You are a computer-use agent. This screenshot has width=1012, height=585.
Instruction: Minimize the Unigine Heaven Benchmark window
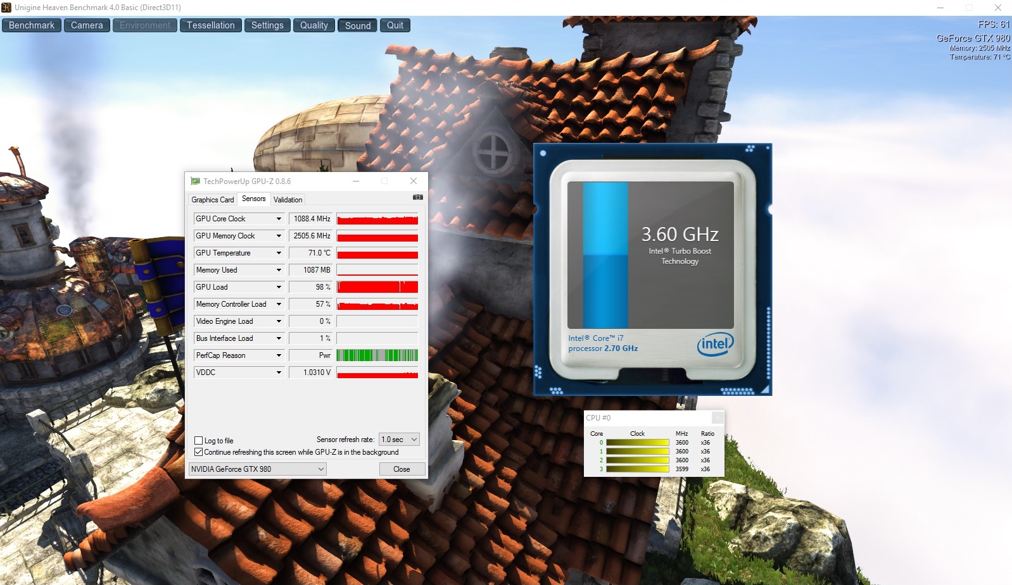tap(940, 8)
